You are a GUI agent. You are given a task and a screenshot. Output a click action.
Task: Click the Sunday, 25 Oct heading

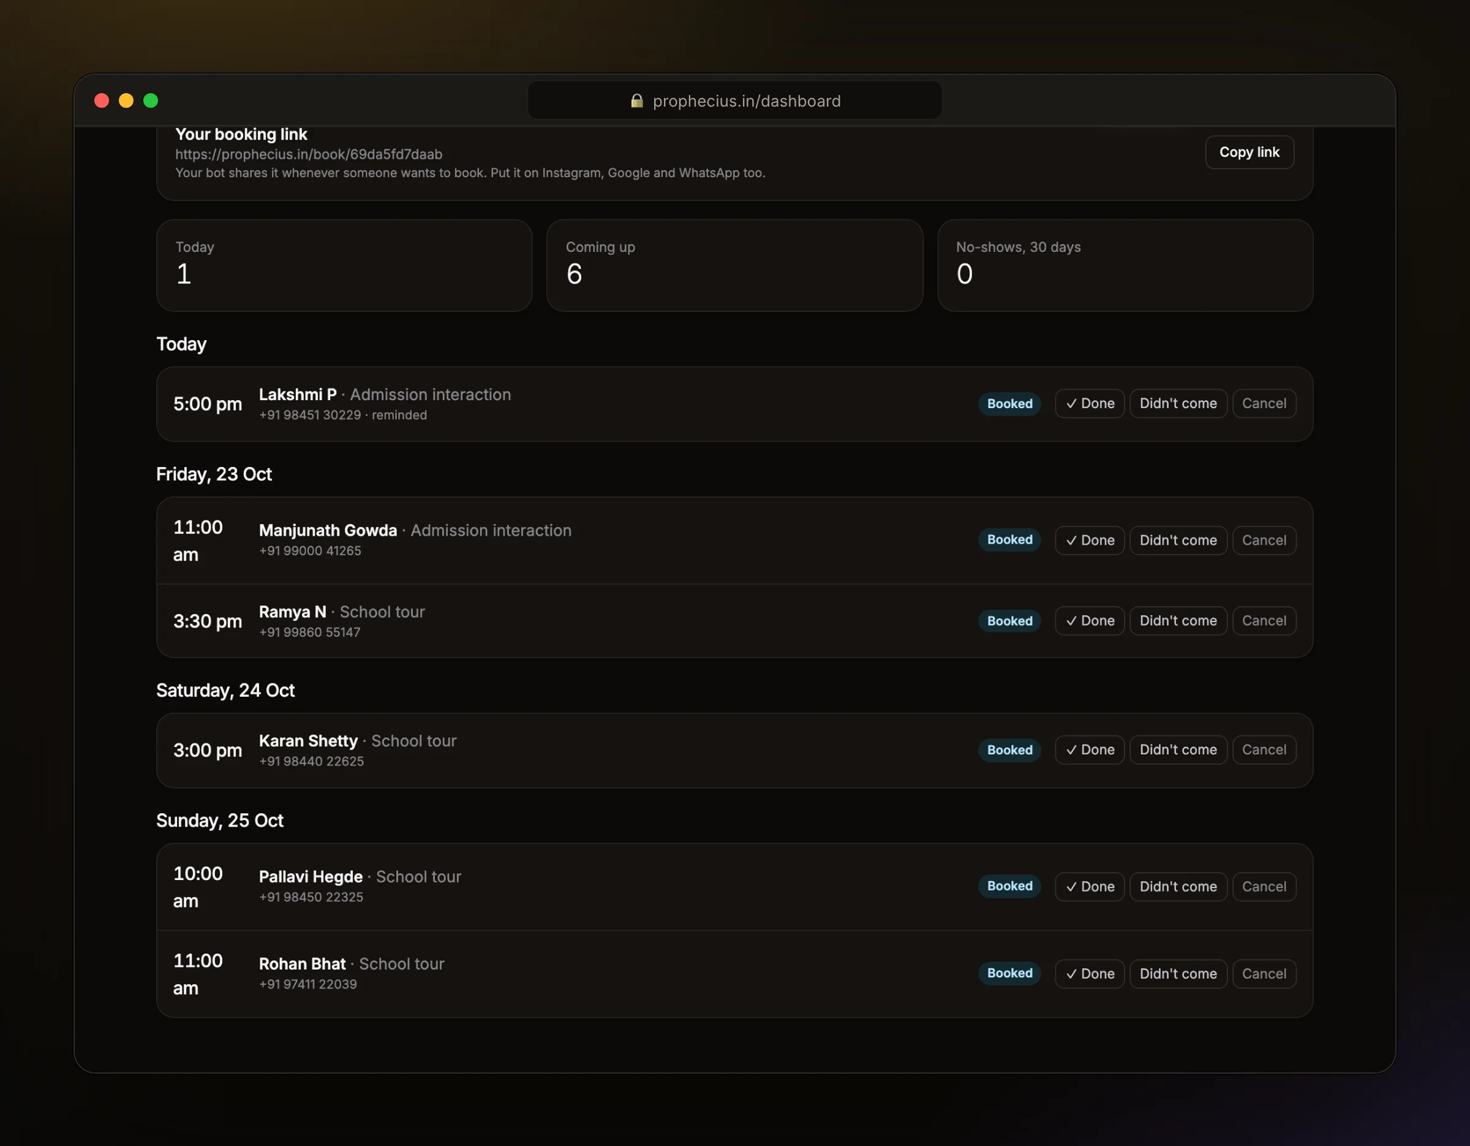pyautogui.click(x=219, y=820)
